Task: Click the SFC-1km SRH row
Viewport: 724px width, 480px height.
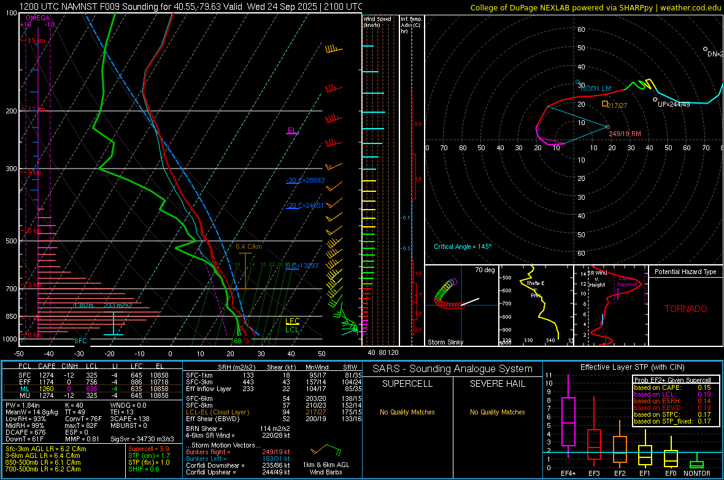Action: pos(274,375)
